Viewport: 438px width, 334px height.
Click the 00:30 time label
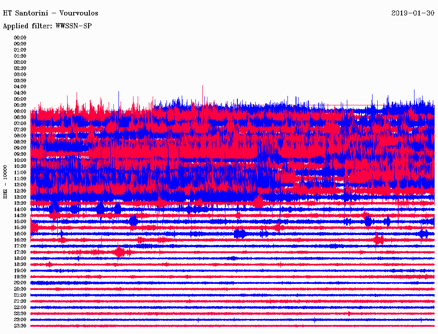tap(20, 44)
